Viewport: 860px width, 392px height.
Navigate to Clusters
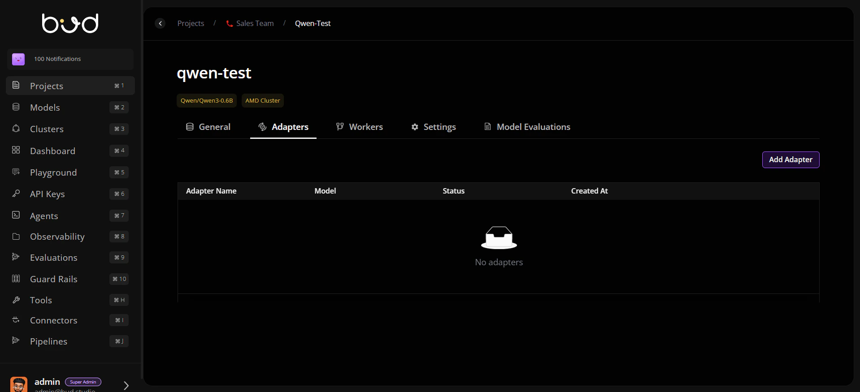(x=70, y=129)
